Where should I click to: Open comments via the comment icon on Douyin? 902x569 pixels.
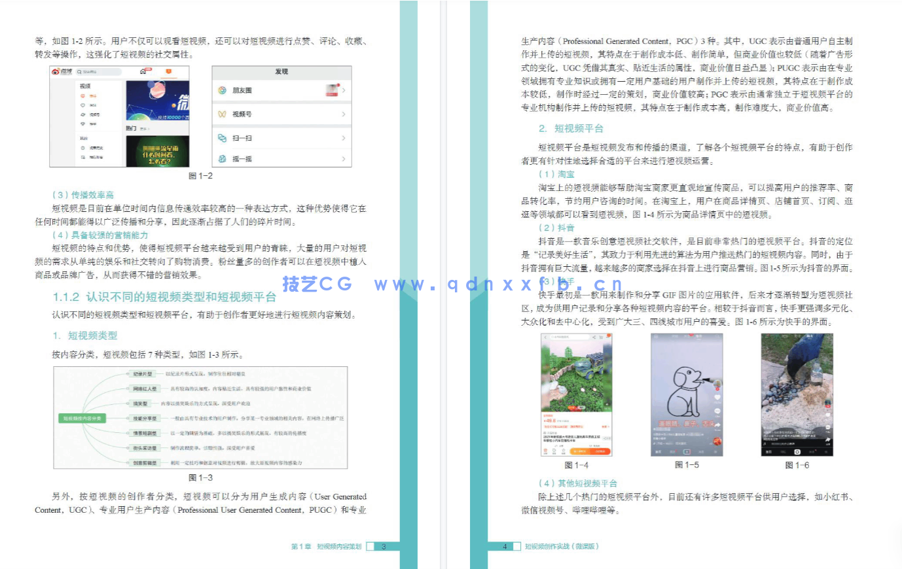(x=717, y=411)
